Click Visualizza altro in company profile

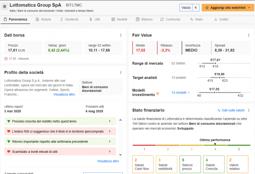64,94
